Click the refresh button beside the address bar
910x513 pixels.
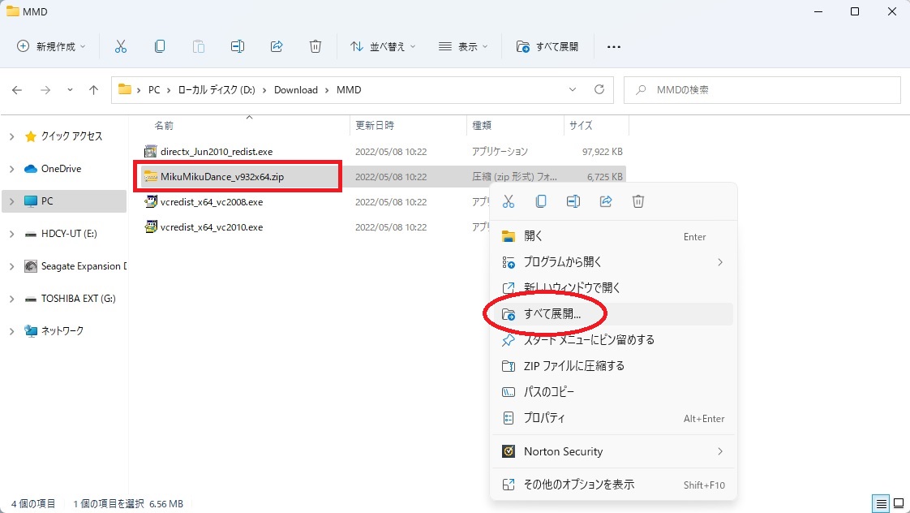(x=599, y=90)
